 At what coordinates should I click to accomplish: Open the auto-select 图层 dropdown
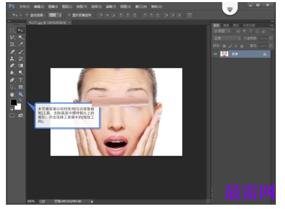tap(55, 15)
